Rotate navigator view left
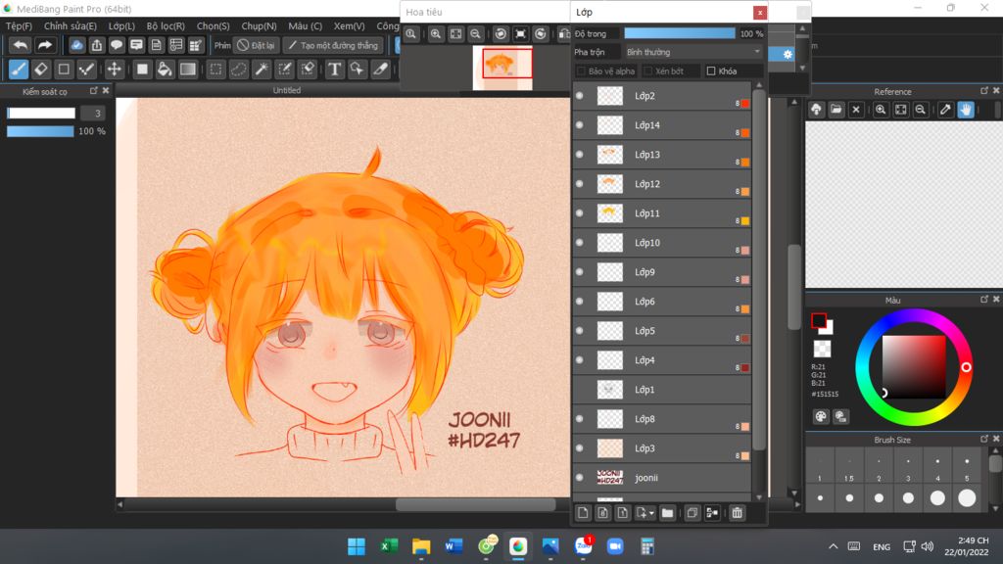 pos(501,34)
